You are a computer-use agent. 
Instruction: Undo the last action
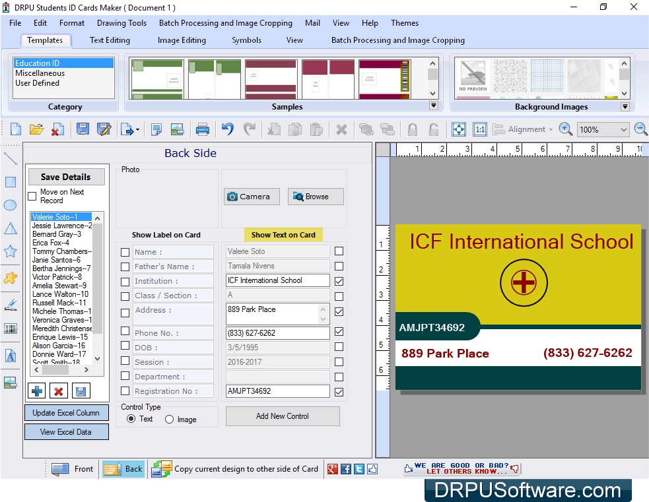[x=227, y=129]
